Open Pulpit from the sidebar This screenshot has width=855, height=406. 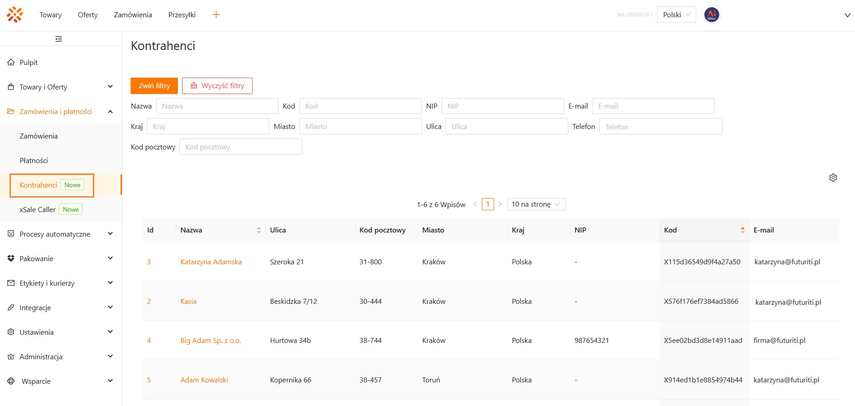coord(29,63)
